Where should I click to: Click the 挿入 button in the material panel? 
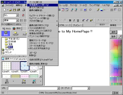(x=34, y=82)
